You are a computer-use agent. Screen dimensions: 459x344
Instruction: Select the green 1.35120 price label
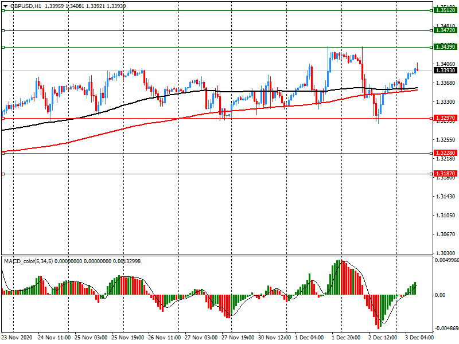(445, 10)
